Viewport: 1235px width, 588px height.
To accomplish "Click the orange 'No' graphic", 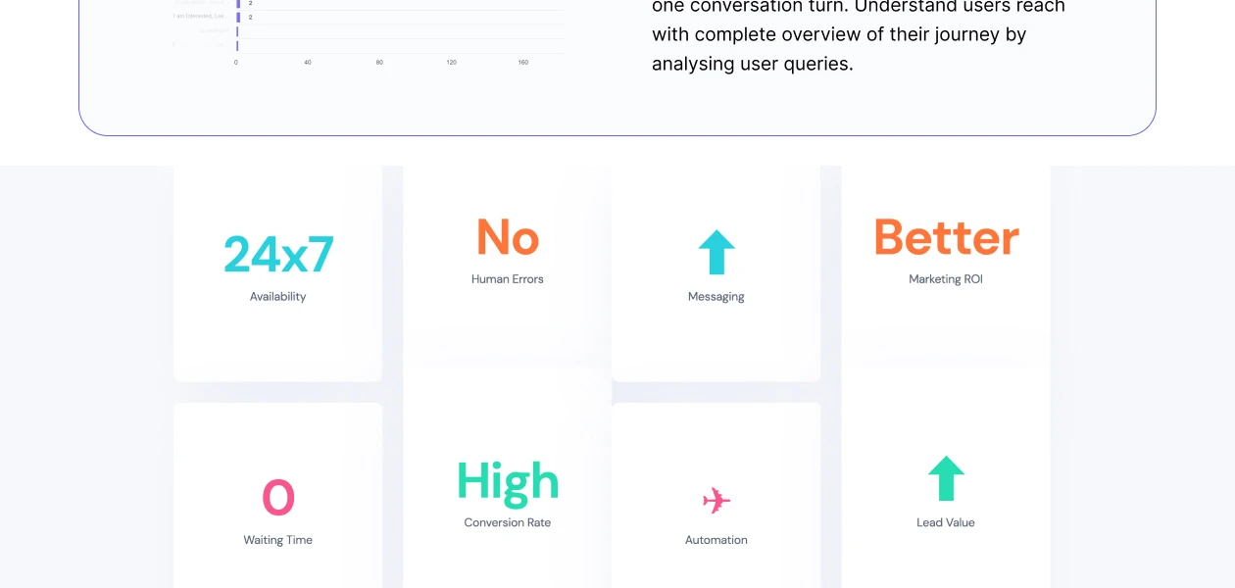I will (x=508, y=237).
